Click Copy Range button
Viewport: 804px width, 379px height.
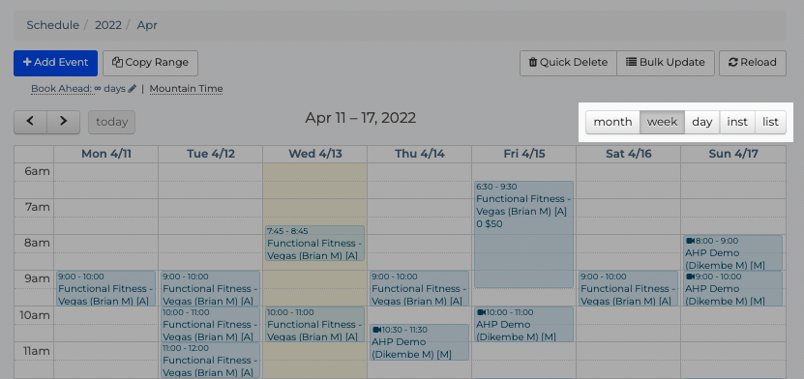150,63
